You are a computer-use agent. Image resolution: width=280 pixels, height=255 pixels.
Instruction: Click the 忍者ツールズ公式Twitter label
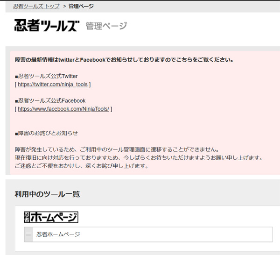(x=46, y=76)
